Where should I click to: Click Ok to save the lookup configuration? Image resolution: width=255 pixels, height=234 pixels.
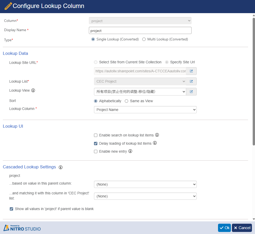224,228
